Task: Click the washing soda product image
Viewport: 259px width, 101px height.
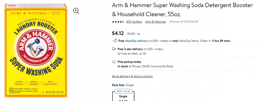Action: point(36,50)
